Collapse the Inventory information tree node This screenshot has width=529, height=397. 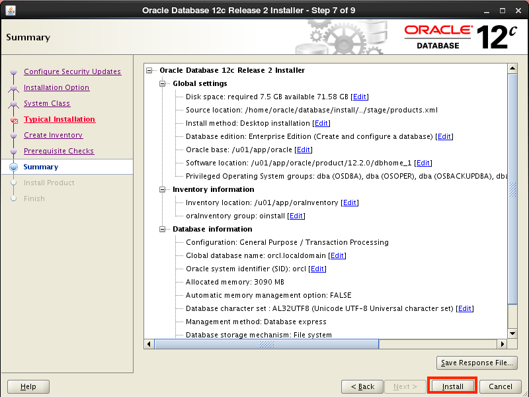(x=162, y=190)
